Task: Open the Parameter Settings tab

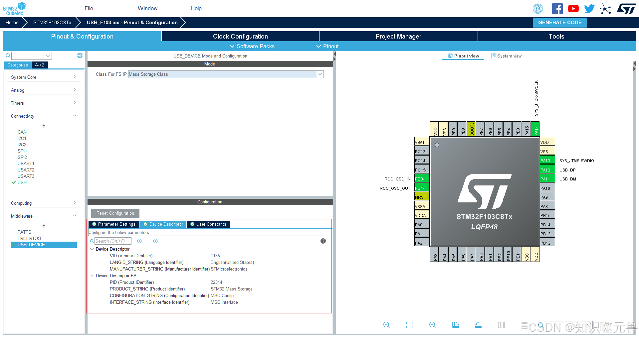Action: (x=114, y=224)
